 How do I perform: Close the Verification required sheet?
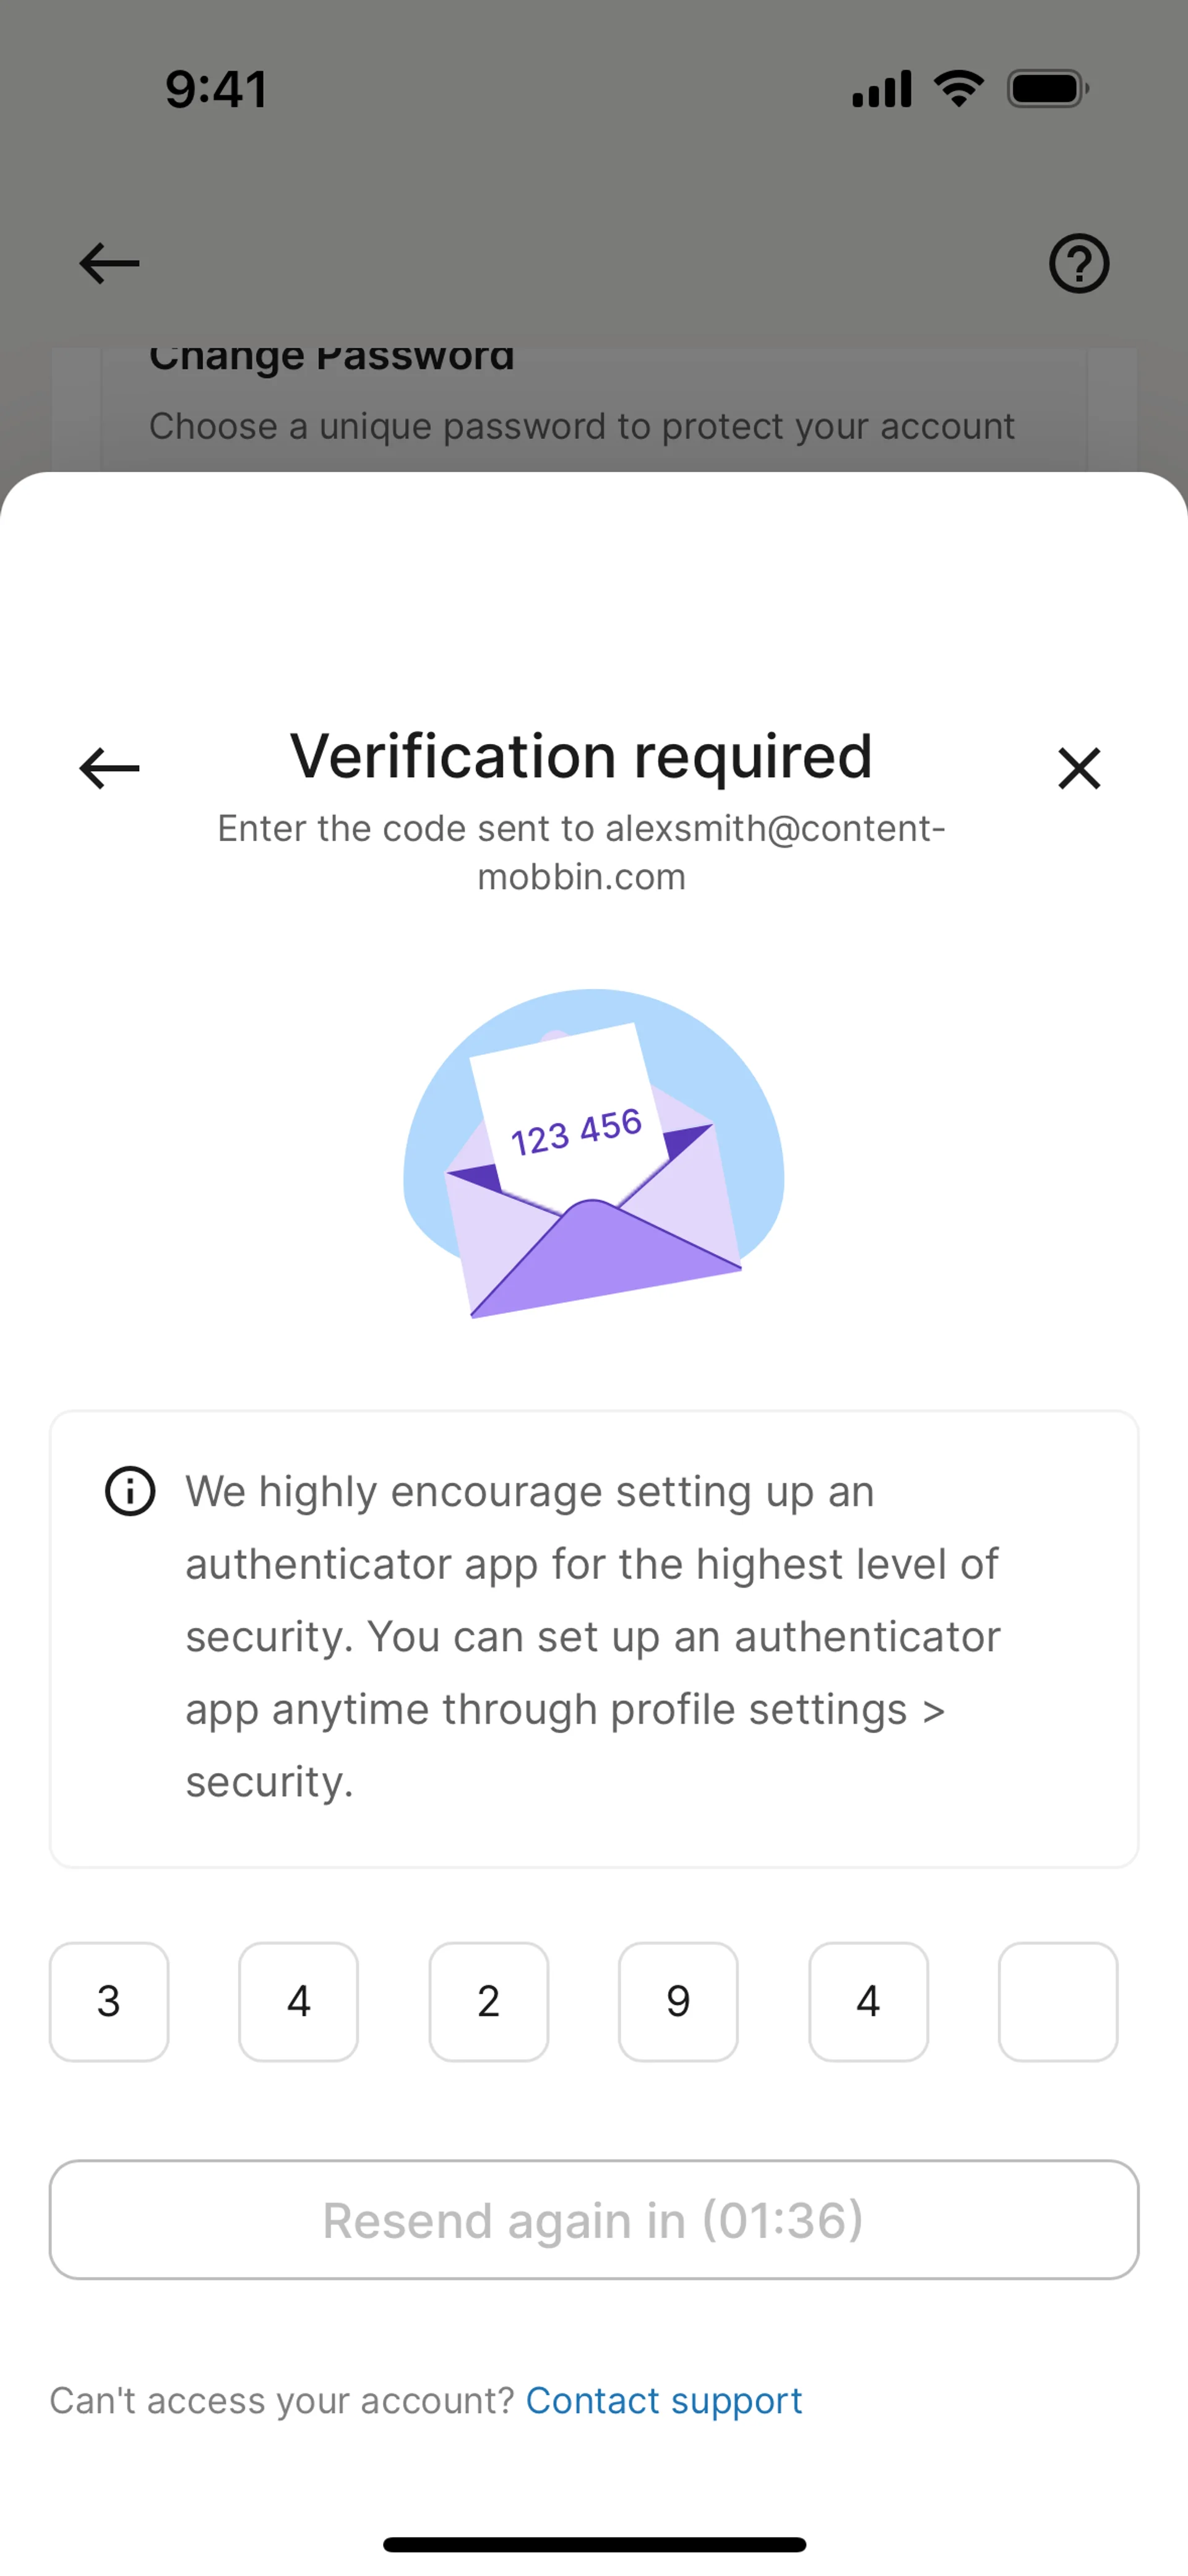tap(1078, 768)
